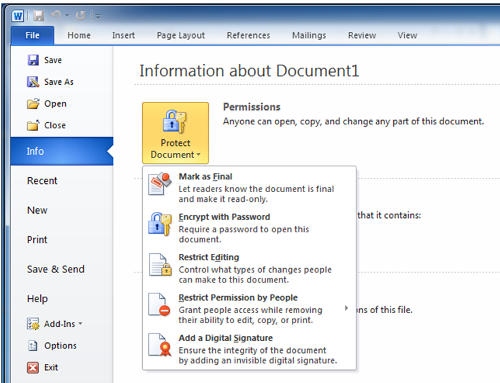Open the File tab
Viewport: 500px width, 383px height.
[32, 35]
